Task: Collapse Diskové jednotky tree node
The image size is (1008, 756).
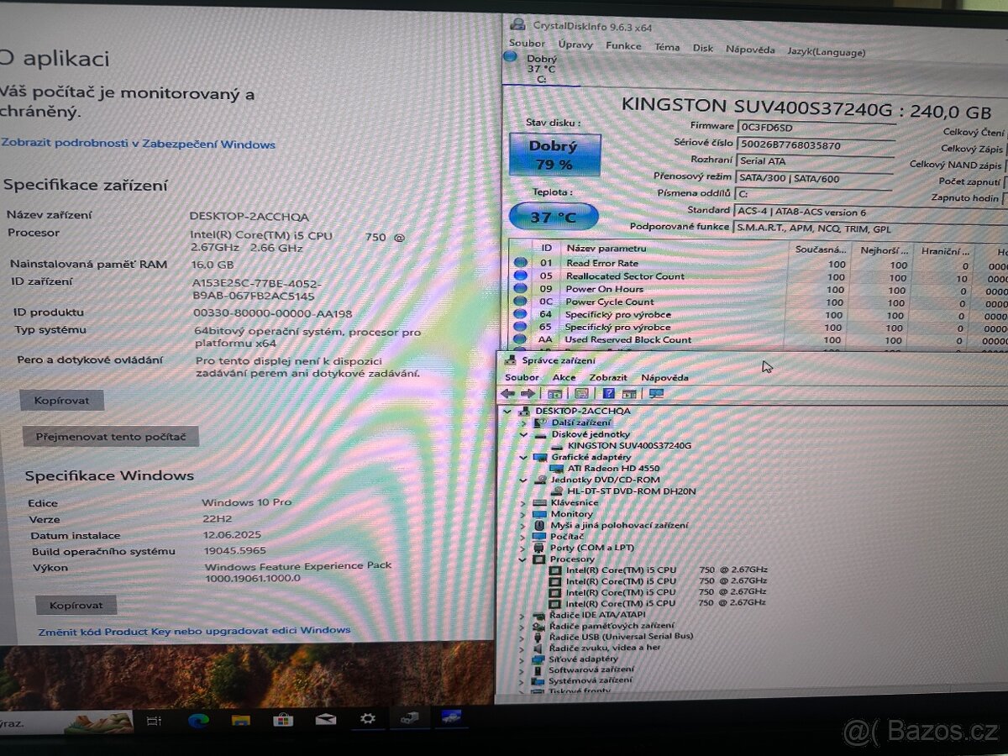Action: [x=522, y=434]
